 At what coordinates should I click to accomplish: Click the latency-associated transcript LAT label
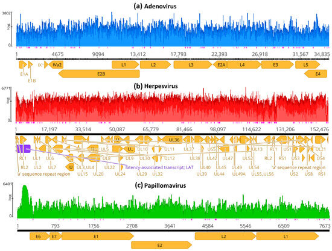(159, 167)
